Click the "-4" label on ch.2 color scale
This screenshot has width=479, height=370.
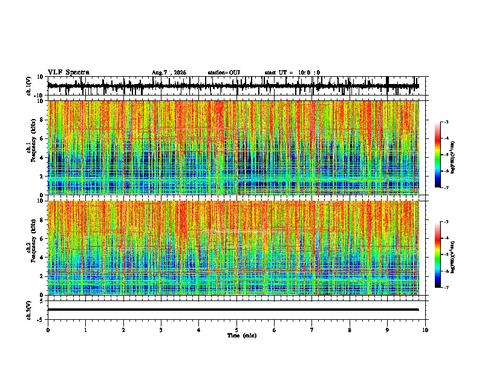point(446,238)
